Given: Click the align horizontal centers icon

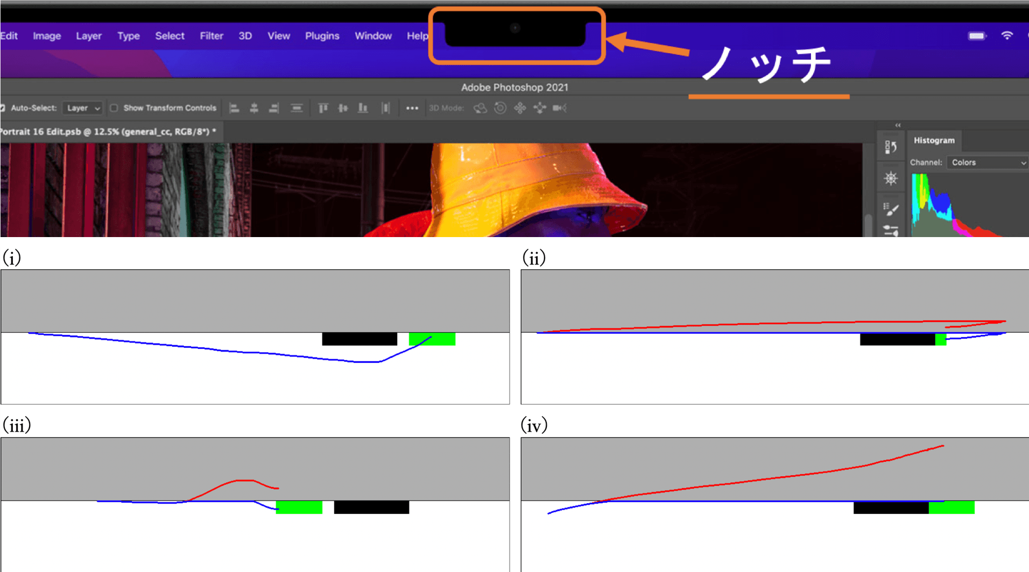Looking at the screenshot, I should 254,108.
